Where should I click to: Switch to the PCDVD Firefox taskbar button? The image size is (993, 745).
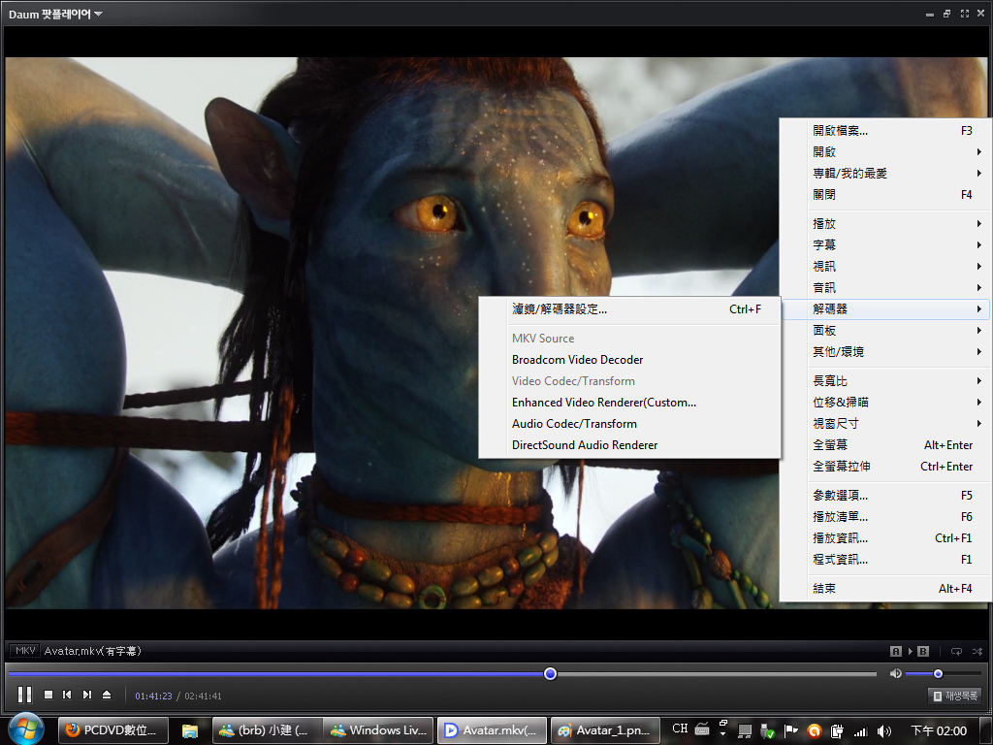click(113, 729)
